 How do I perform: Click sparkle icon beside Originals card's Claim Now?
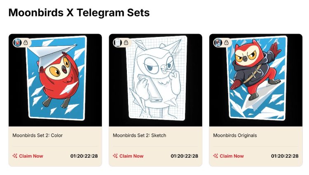(x=215, y=156)
